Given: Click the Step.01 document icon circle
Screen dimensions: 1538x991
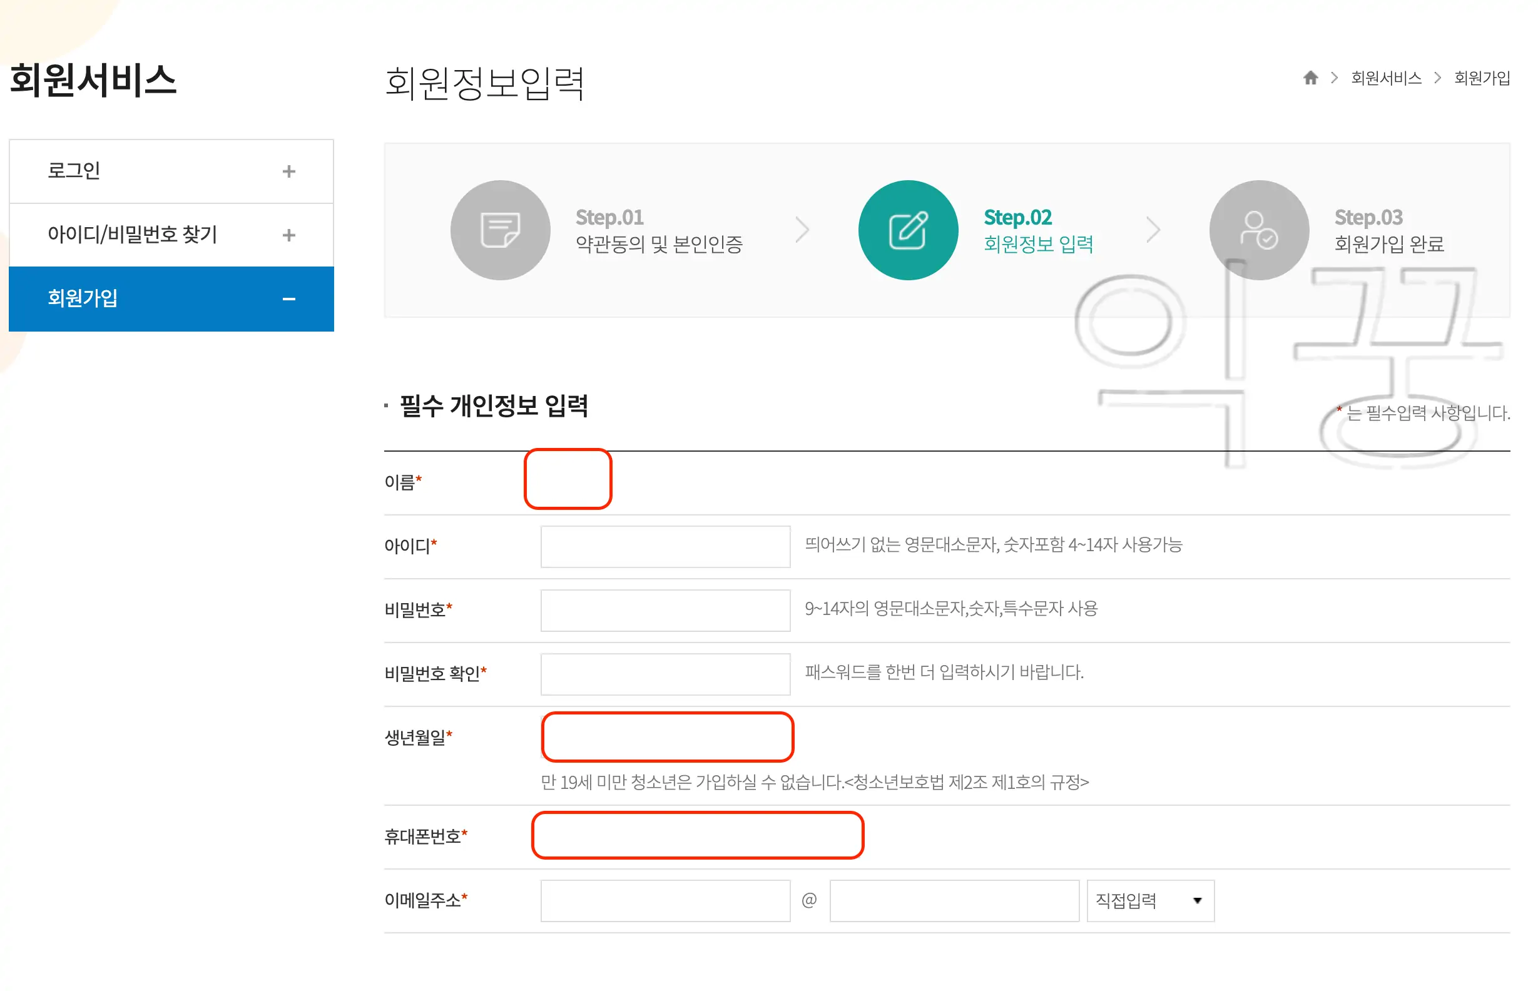Looking at the screenshot, I should click(x=500, y=230).
